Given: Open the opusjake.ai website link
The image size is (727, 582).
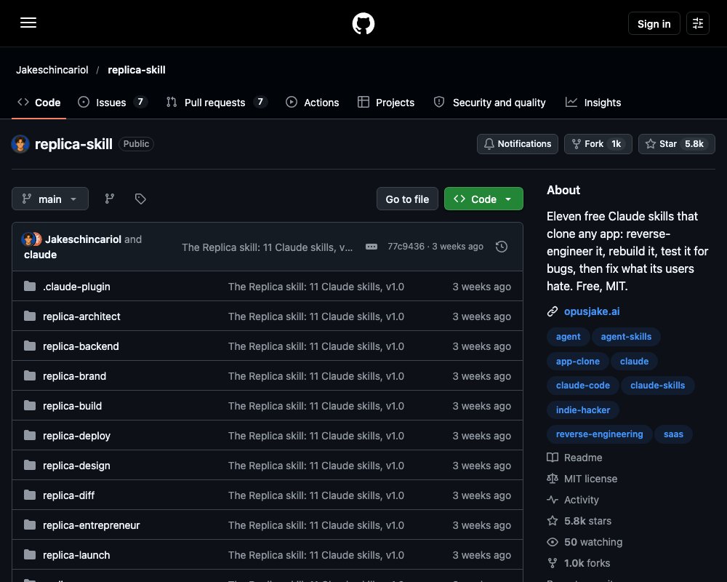Looking at the screenshot, I should pos(592,311).
